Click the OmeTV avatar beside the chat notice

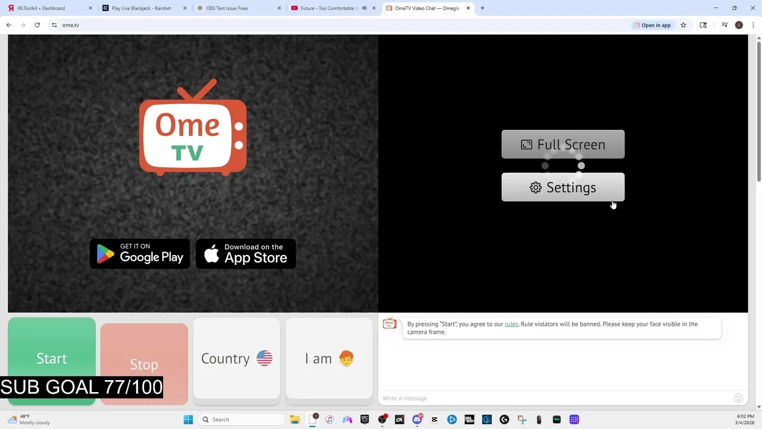390,324
